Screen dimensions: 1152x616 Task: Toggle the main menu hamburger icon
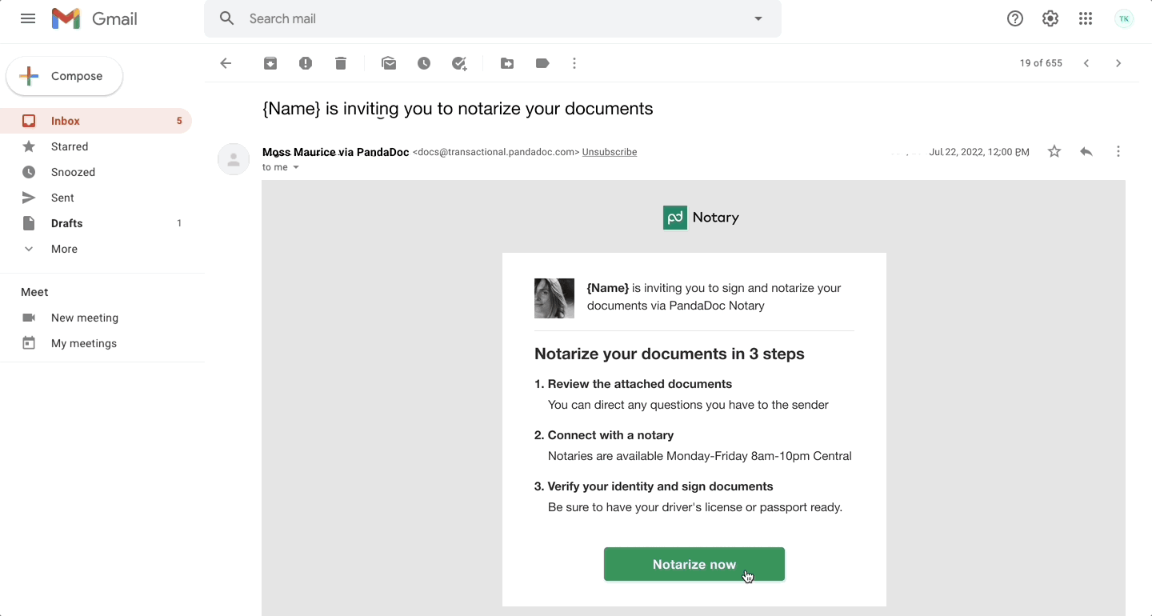(28, 18)
